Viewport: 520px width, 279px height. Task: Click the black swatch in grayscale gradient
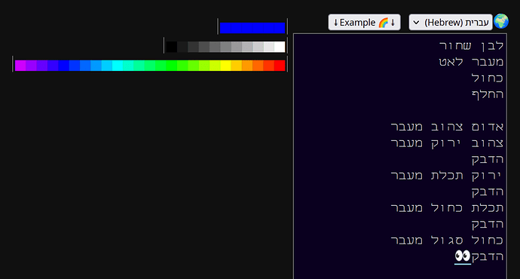172,47
